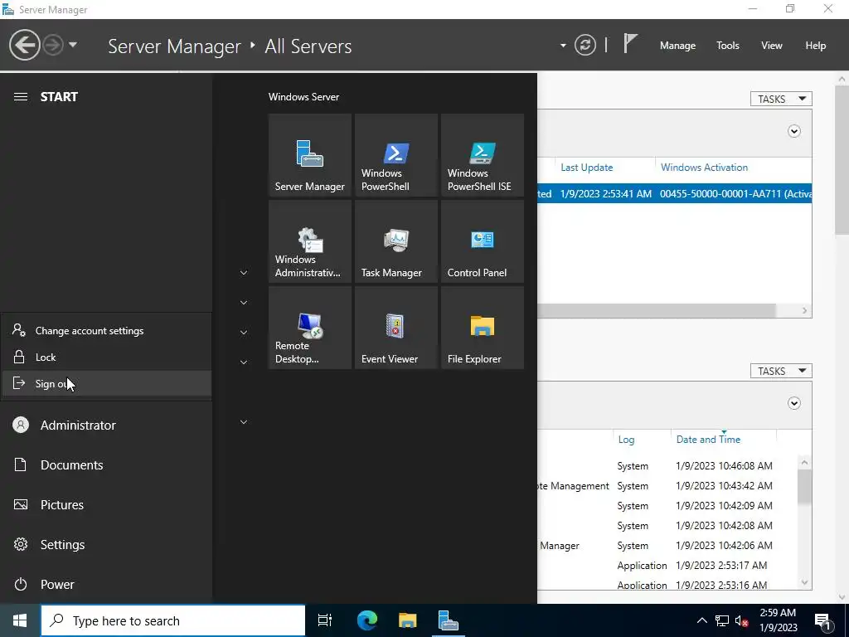Launch Microsoft Edge from the taskbar
The height and width of the screenshot is (637, 849).
click(x=366, y=620)
